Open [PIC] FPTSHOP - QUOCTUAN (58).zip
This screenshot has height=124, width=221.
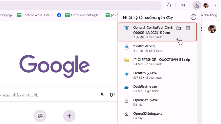[157, 61]
